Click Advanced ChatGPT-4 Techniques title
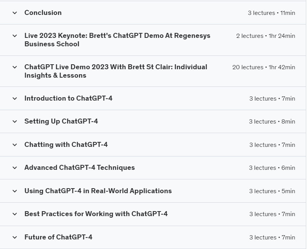307x249 pixels. pos(80,168)
